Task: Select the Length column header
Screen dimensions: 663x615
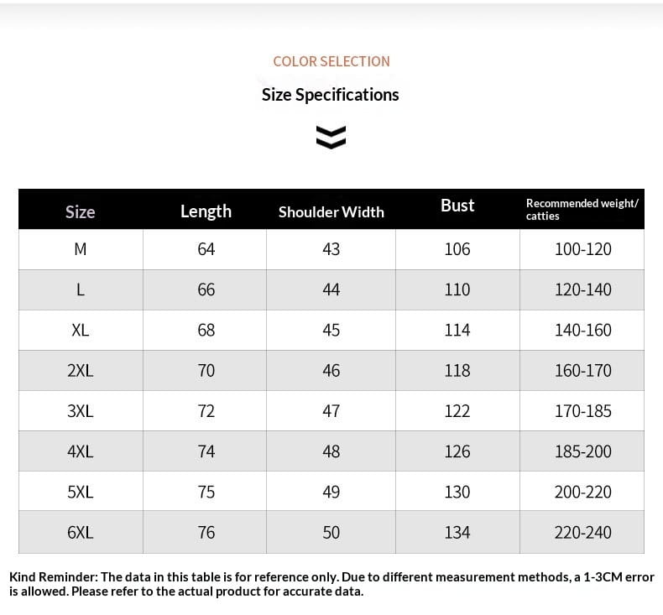Action: tap(206, 211)
